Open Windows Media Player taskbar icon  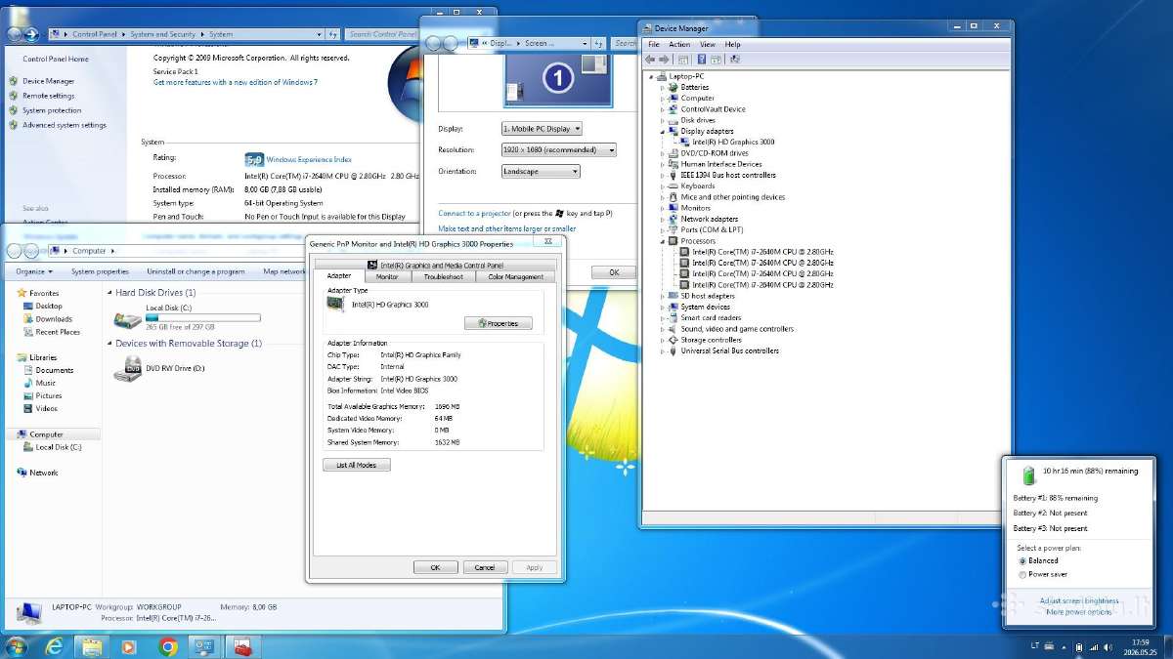point(129,646)
